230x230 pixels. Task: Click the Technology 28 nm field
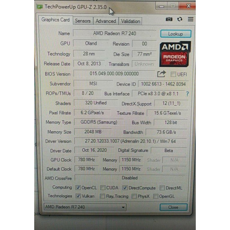[89, 54]
